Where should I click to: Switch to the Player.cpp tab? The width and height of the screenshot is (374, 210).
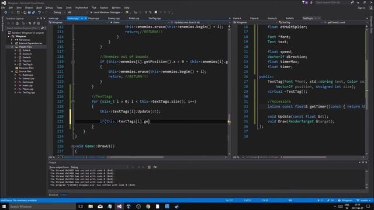click(x=93, y=18)
